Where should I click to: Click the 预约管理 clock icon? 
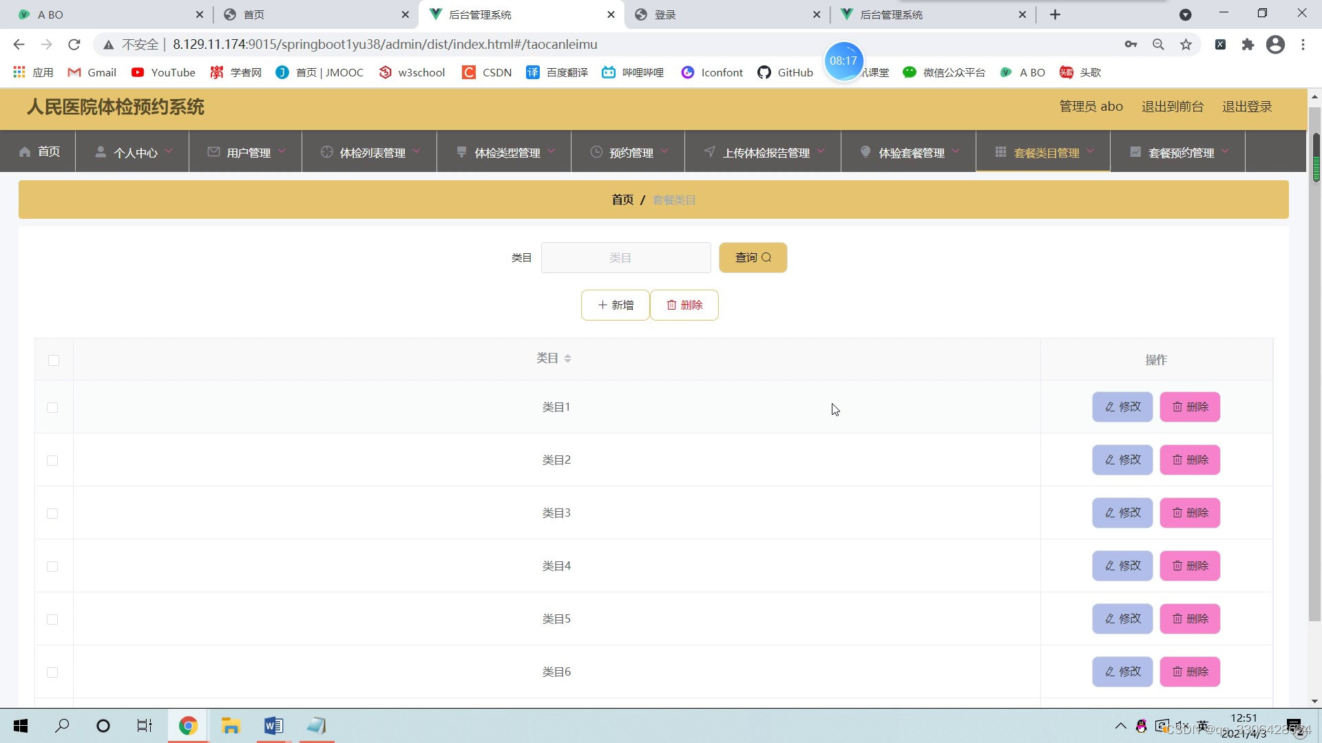pos(596,152)
